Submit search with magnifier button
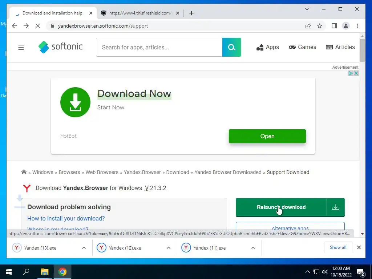 [231, 47]
